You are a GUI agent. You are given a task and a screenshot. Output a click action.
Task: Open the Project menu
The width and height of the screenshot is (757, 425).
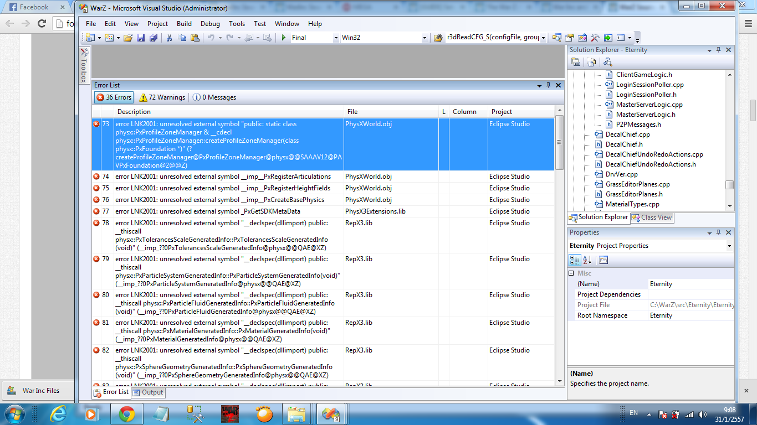pos(157,24)
